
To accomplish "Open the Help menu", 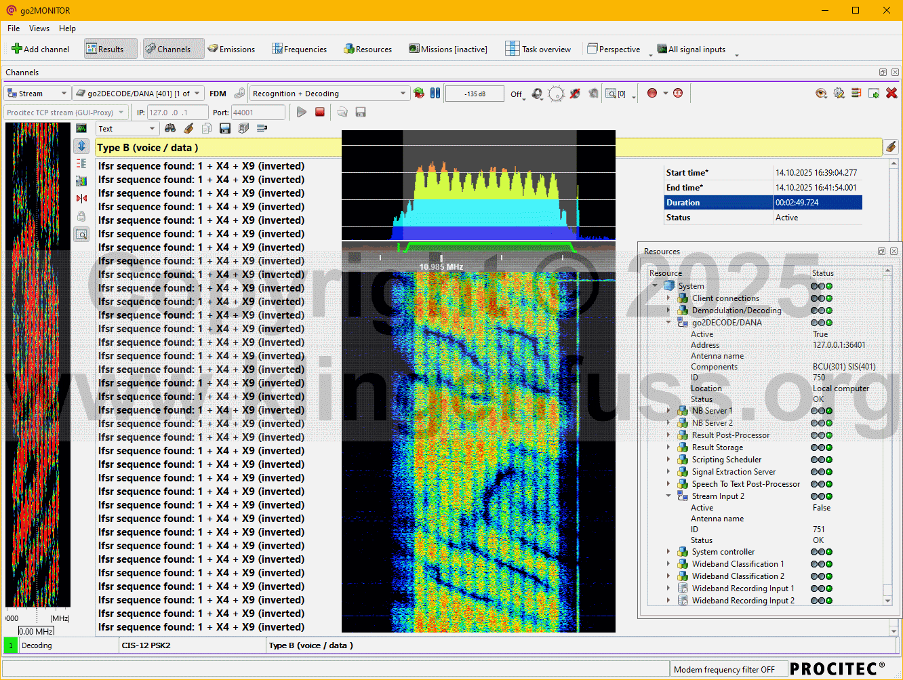I will tap(67, 28).
